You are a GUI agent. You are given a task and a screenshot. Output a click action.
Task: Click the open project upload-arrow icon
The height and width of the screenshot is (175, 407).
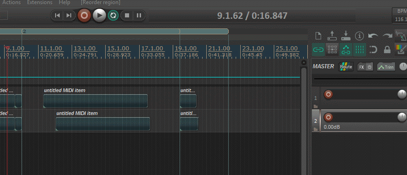click(x=332, y=36)
